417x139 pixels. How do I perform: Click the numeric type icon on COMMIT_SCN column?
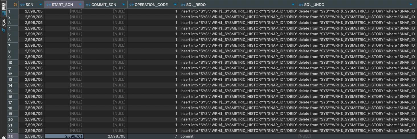point(88,5)
